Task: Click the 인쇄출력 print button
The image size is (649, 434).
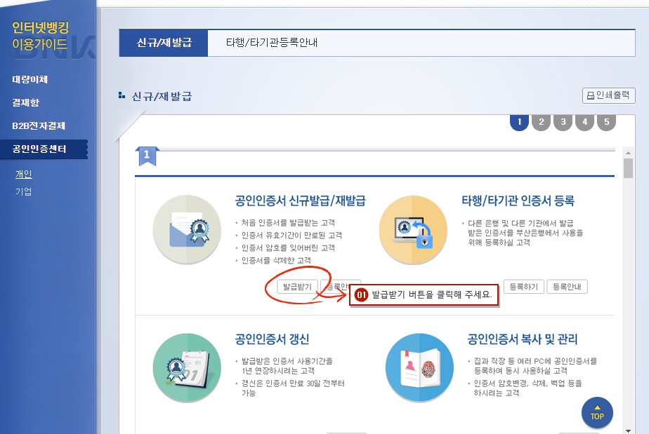Action: 608,95
